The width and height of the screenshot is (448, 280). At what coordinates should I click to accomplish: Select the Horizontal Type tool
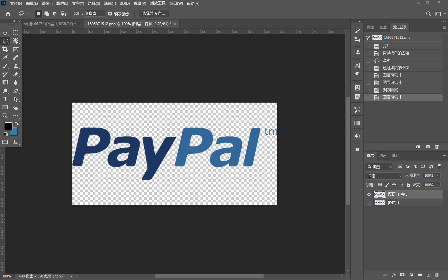pyautogui.click(x=5, y=99)
